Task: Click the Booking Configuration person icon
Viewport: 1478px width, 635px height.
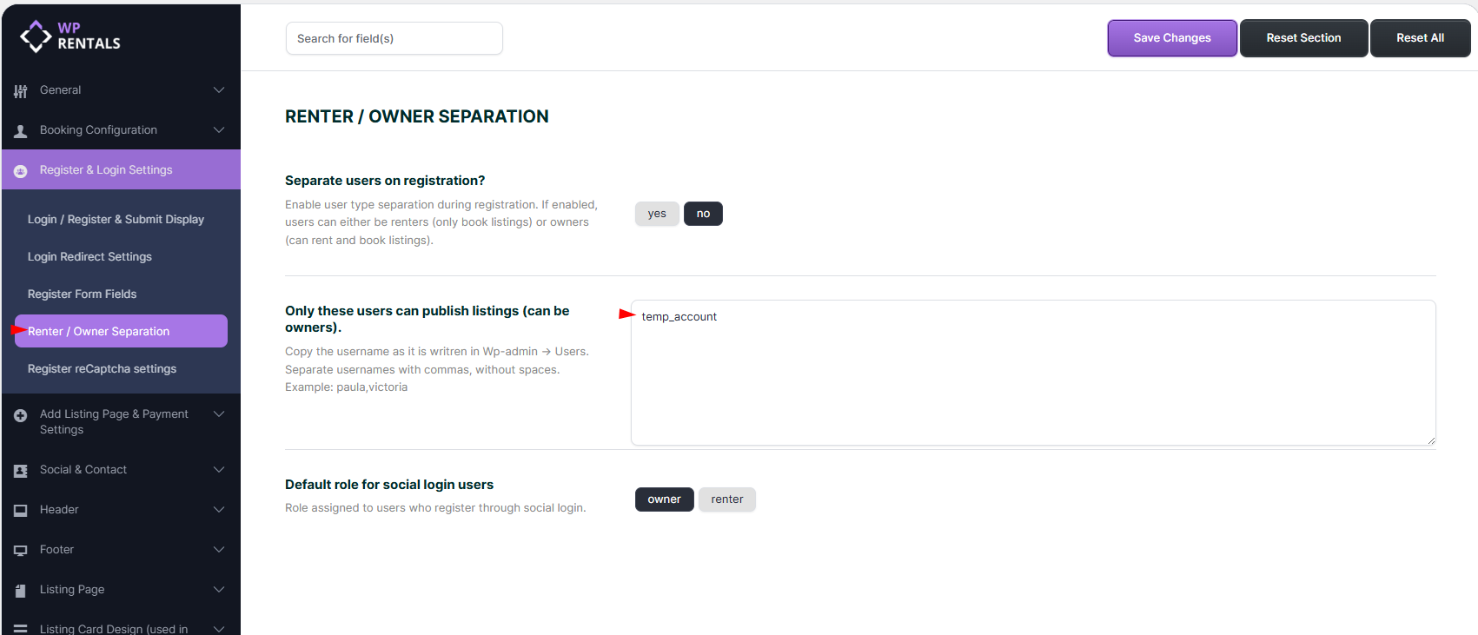Action: click(x=21, y=131)
